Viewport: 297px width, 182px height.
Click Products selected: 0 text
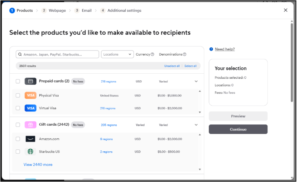click(x=230, y=78)
